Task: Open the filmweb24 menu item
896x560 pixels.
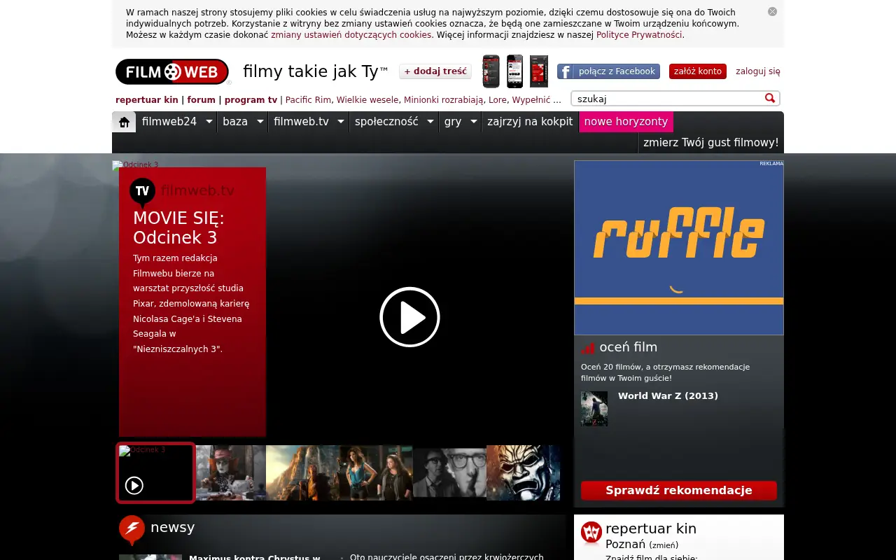Action: 169,122
